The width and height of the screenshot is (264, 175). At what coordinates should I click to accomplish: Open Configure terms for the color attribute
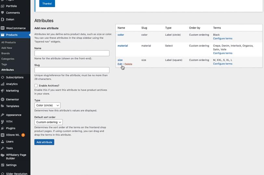pyautogui.click(x=223, y=39)
